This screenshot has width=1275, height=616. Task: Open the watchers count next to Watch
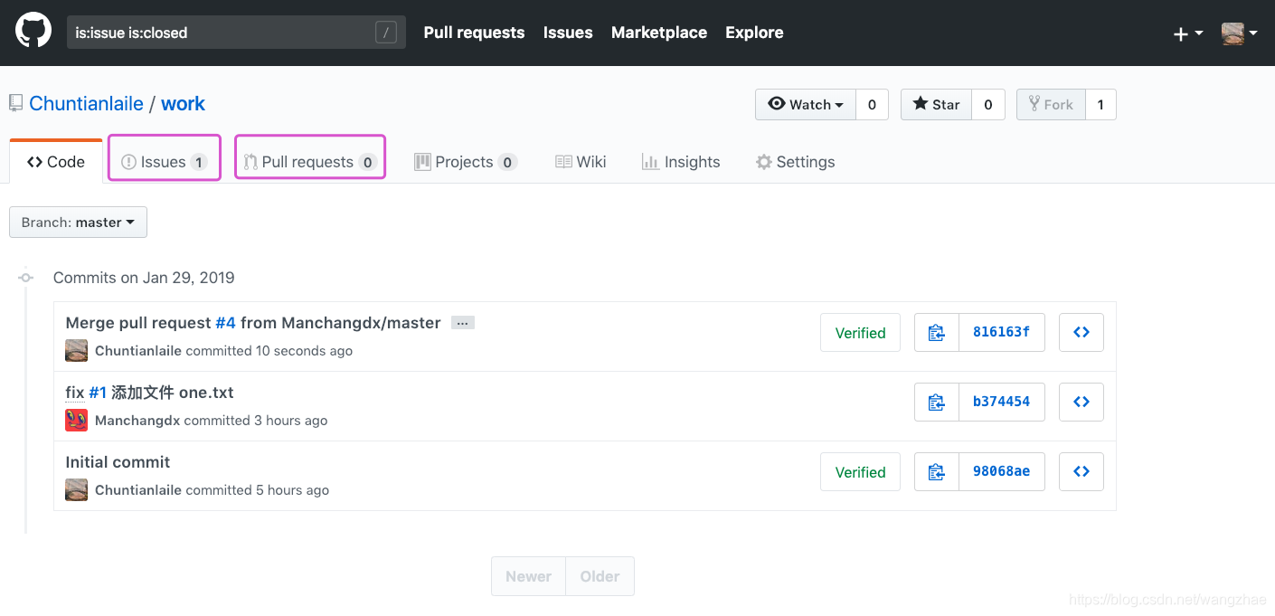click(x=872, y=104)
